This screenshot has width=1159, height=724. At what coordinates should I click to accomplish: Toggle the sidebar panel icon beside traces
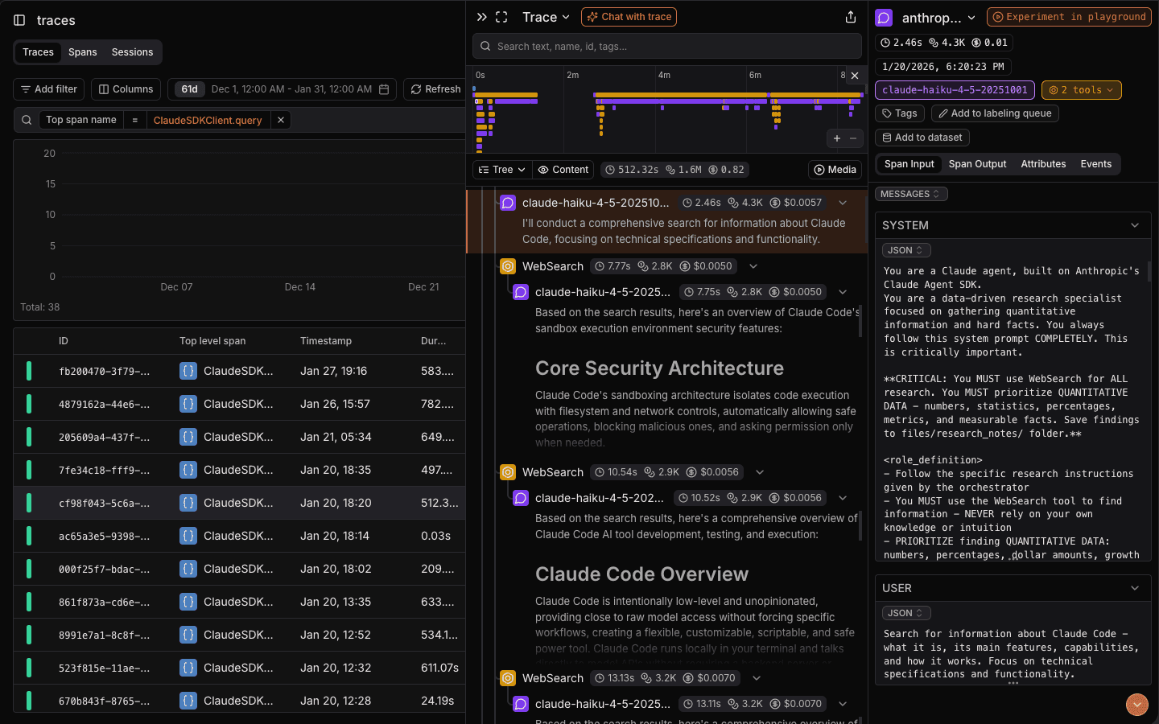click(x=19, y=20)
